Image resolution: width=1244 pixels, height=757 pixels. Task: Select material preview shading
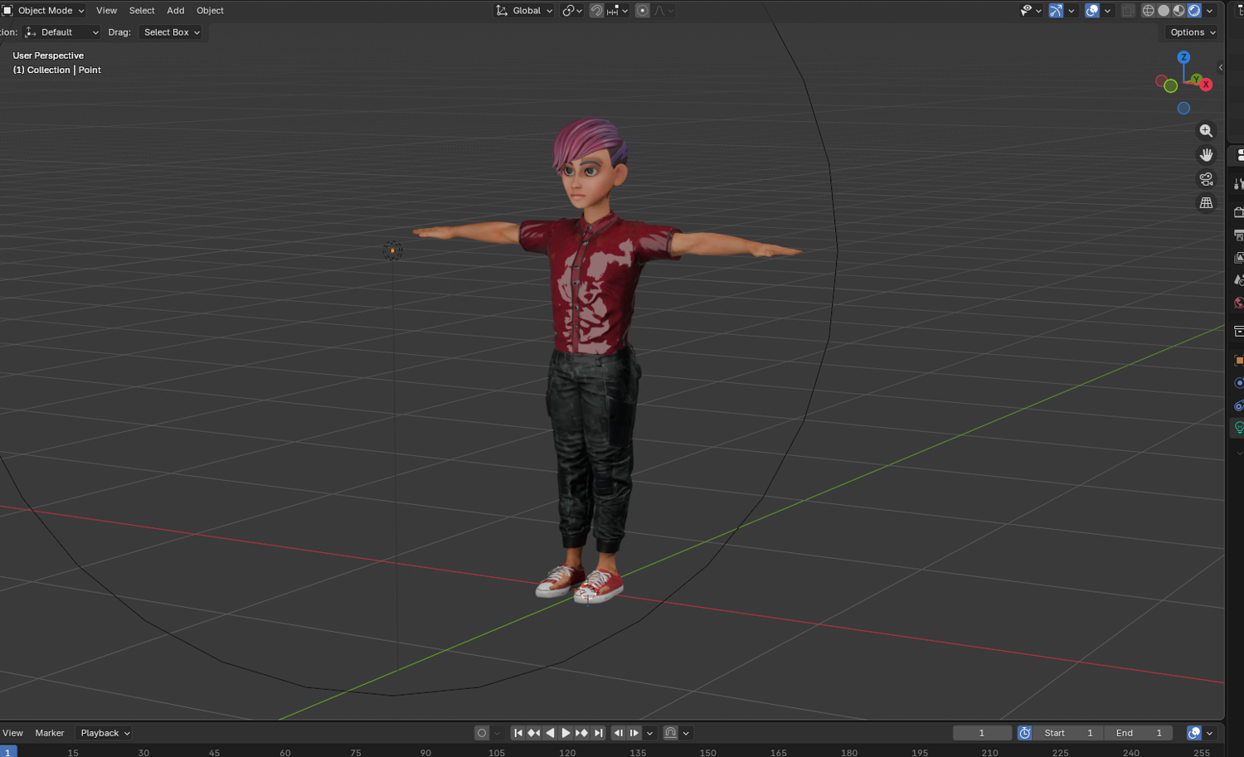pyautogui.click(x=1178, y=11)
